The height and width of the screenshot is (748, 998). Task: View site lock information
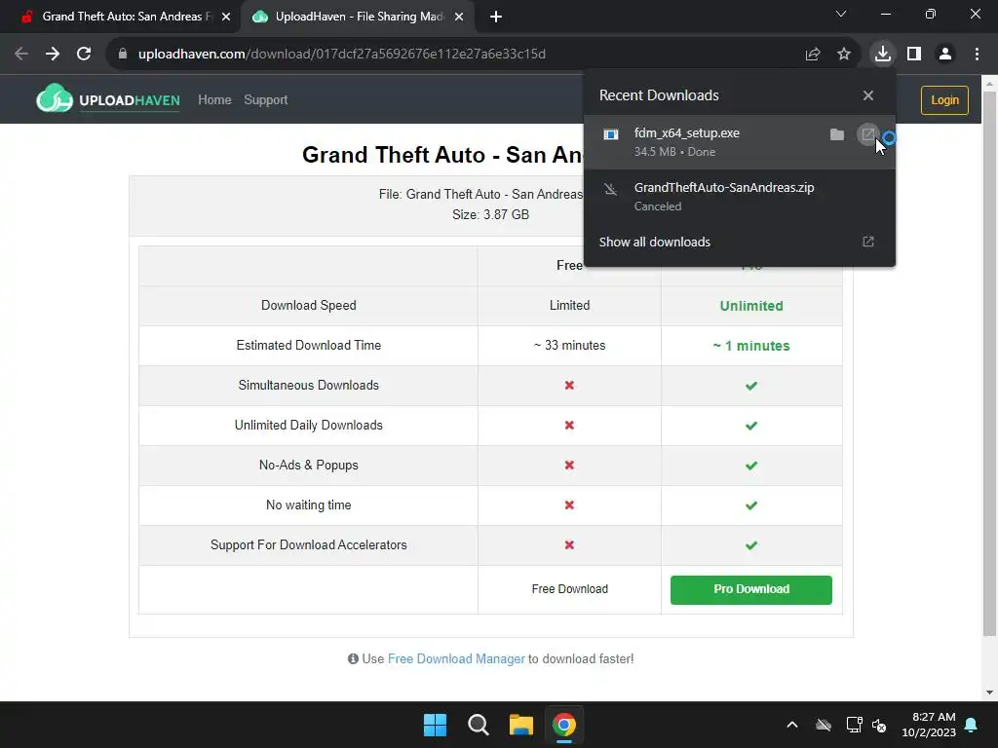coord(123,55)
